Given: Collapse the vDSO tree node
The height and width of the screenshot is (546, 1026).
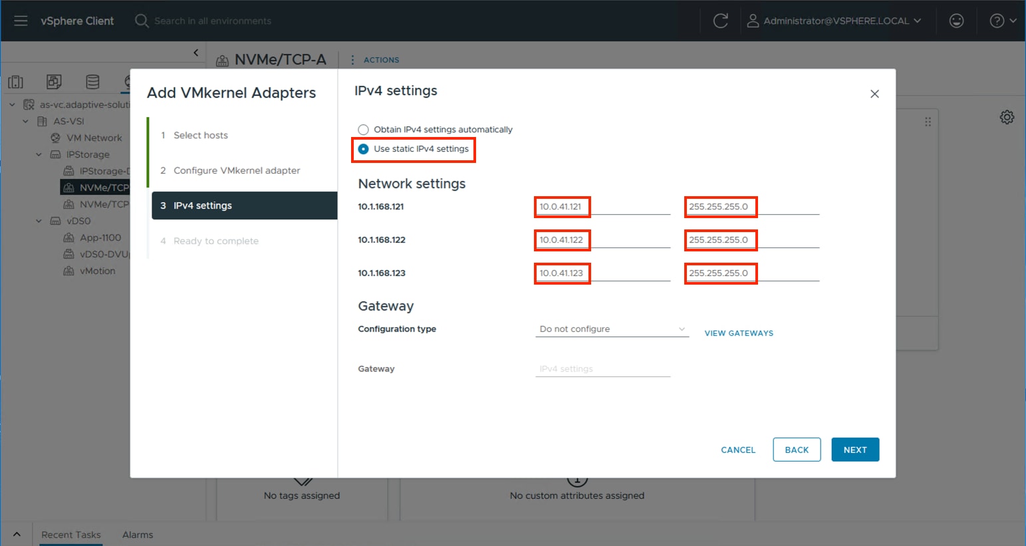Looking at the screenshot, I should 39,221.
